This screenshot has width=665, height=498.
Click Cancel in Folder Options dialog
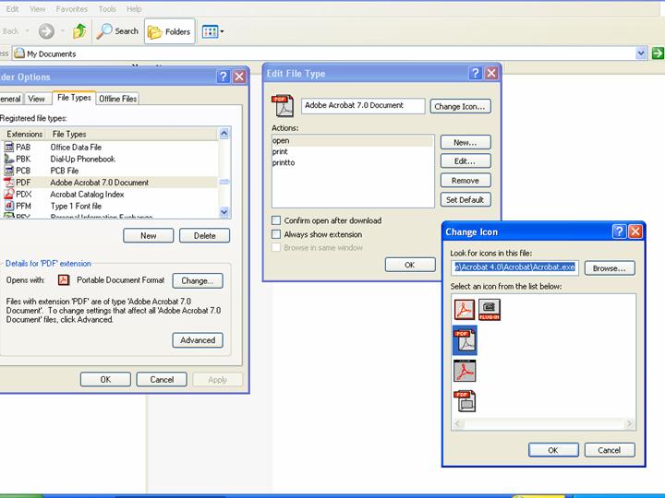click(x=162, y=379)
